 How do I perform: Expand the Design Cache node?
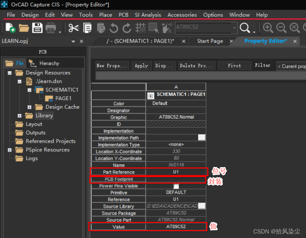tap(29, 107)
